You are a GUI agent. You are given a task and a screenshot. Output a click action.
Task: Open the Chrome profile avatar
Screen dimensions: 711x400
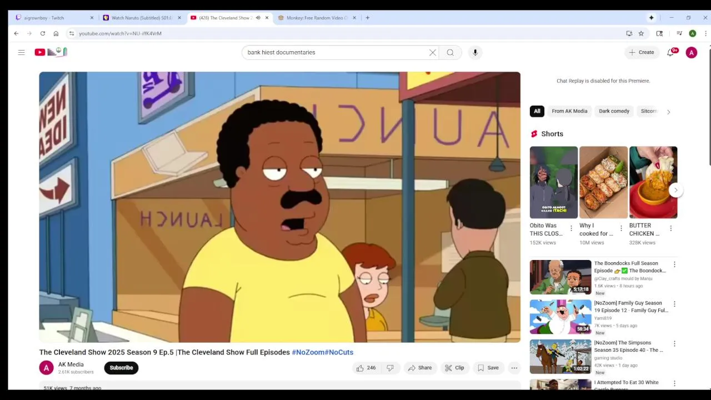693,33
